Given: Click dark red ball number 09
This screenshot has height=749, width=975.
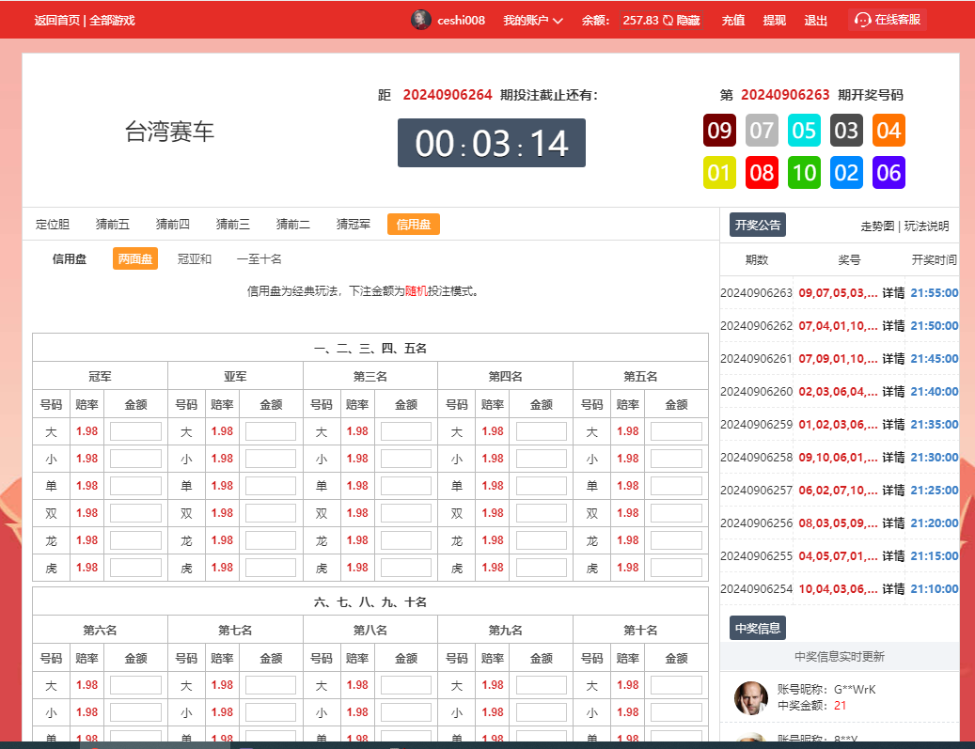Looking at the screenshot, I should pos(719,131).
